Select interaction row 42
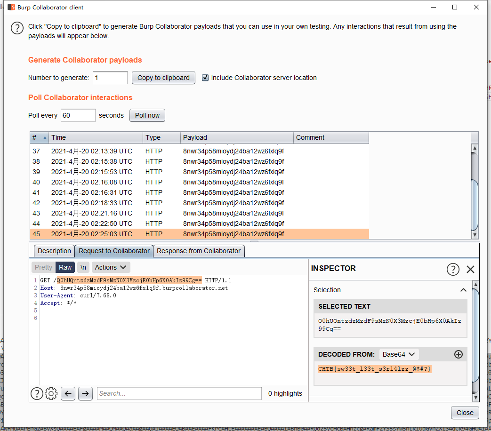The height and width of the screenshot is (431, 491). pos(200,203)
